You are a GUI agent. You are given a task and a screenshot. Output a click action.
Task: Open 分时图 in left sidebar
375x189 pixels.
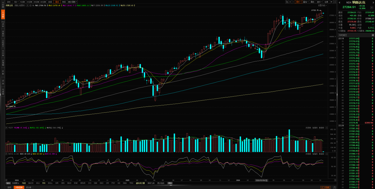[x=3, y=5]
